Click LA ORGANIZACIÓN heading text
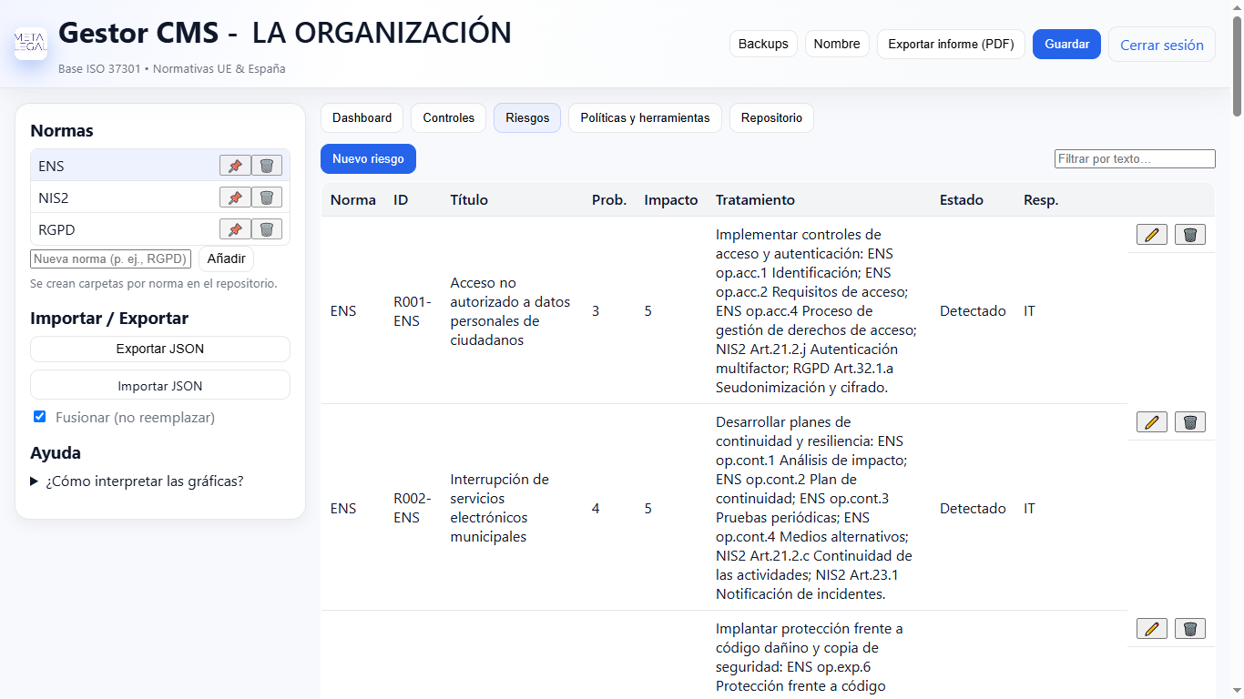1244x699 pixels. (382, 33)
